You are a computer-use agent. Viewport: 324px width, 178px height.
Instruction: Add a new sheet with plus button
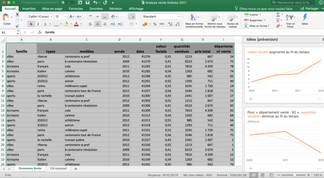pyautogui.click(x=75, y=169)
